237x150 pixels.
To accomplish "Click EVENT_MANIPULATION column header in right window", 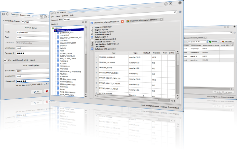I will [x=211, y=45].
